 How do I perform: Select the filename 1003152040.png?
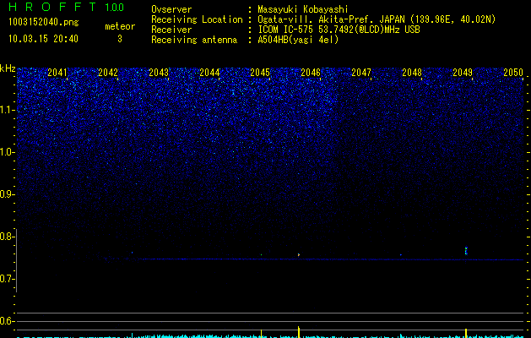pyautogui.click(x=44, y=22)
